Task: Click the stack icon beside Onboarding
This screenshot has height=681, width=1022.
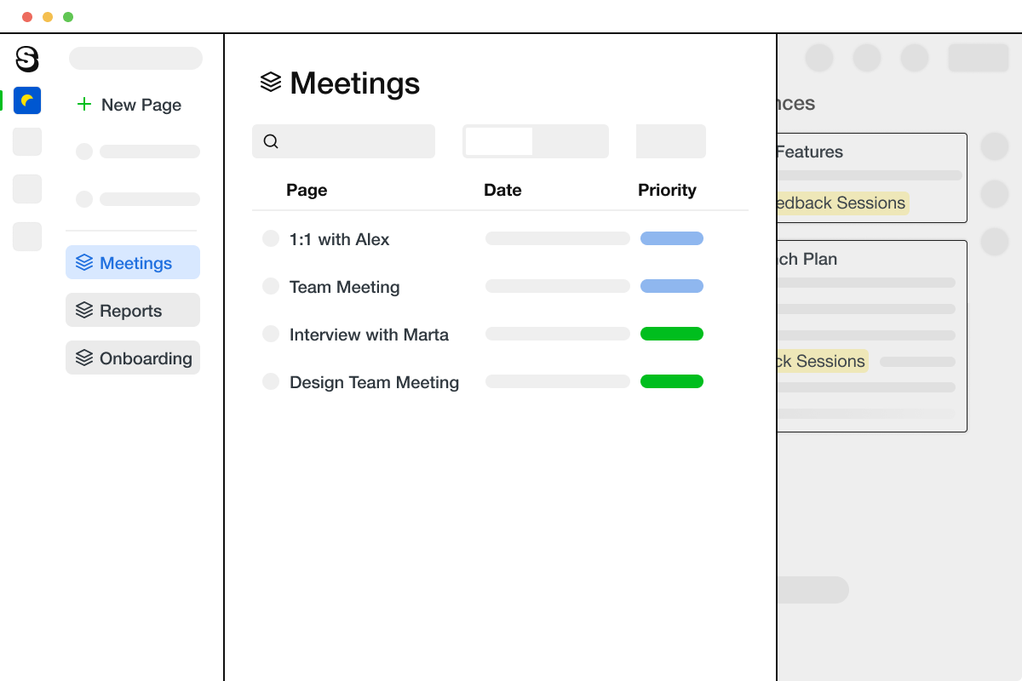Action: (x=84, y=358)
